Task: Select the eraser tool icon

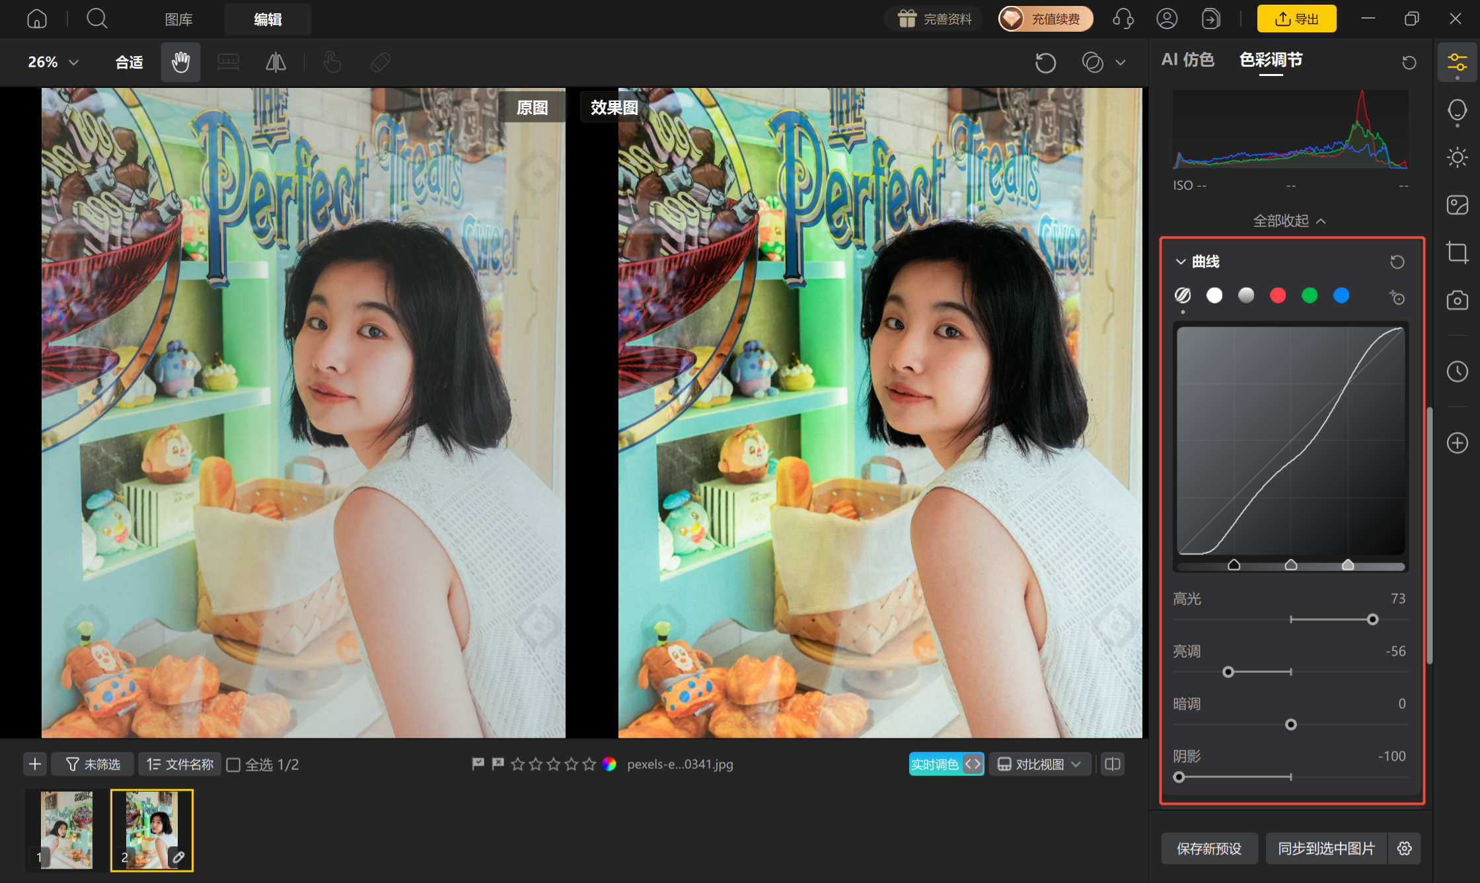Action: pyautogui.click(x=381, y=62)
